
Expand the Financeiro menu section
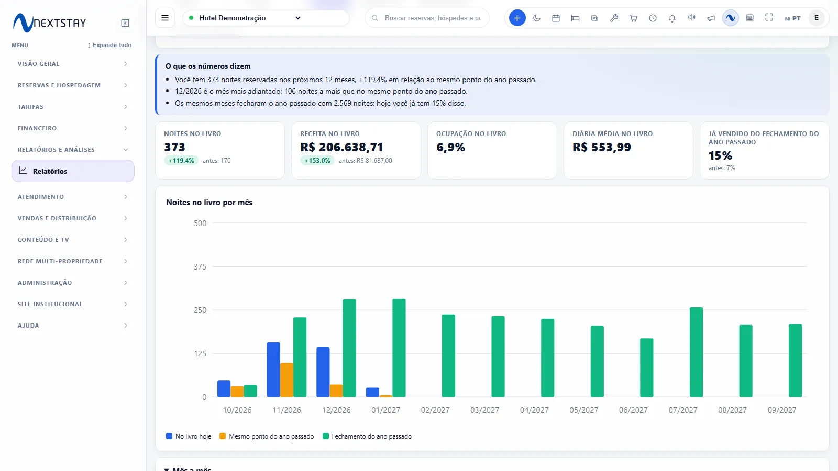coord(73,128)
